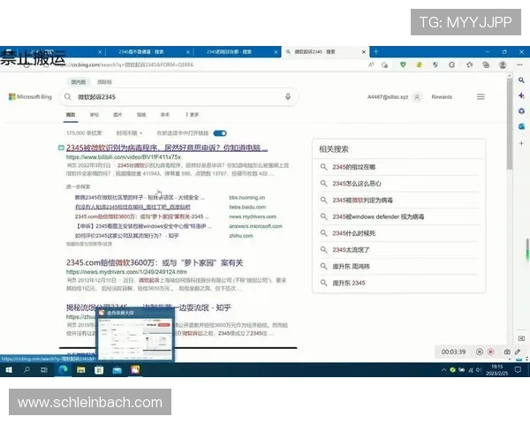Viewport: 530px width, 424px height.
Task: Open the Favorites star icon in toolbar
Action: (x=470, y=64)
